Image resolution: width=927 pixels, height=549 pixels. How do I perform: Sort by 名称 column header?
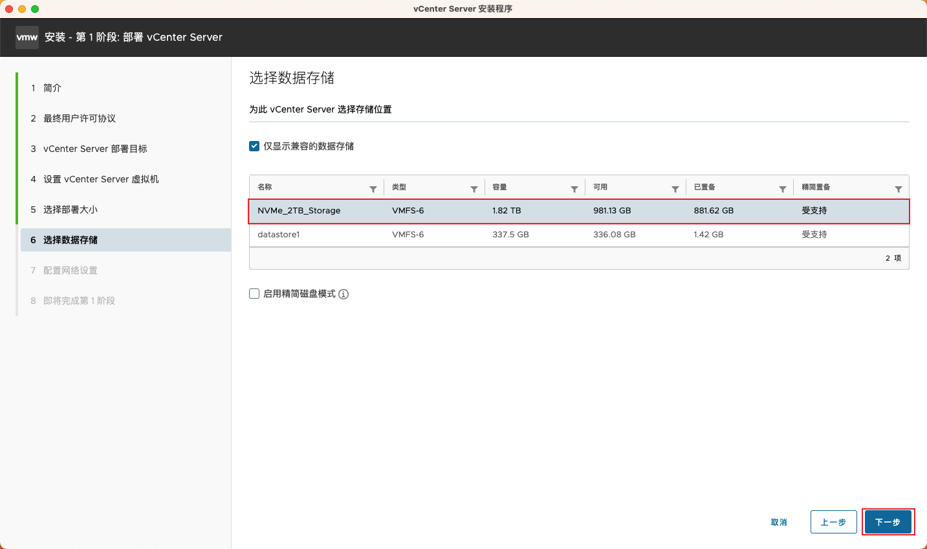pyautogui.click(x=265, y=187)
